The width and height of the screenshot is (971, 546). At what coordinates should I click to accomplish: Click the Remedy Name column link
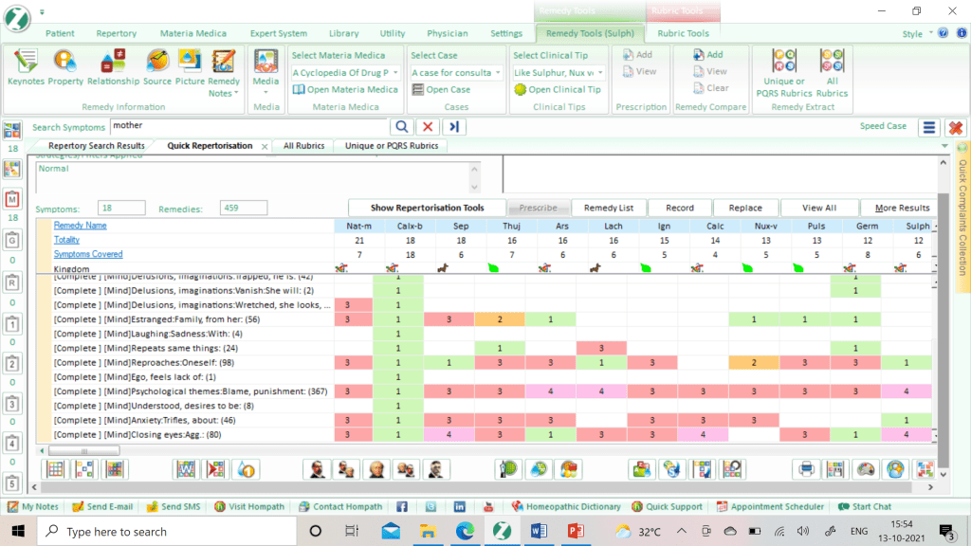pyautogui.click(x=81, y=226)
